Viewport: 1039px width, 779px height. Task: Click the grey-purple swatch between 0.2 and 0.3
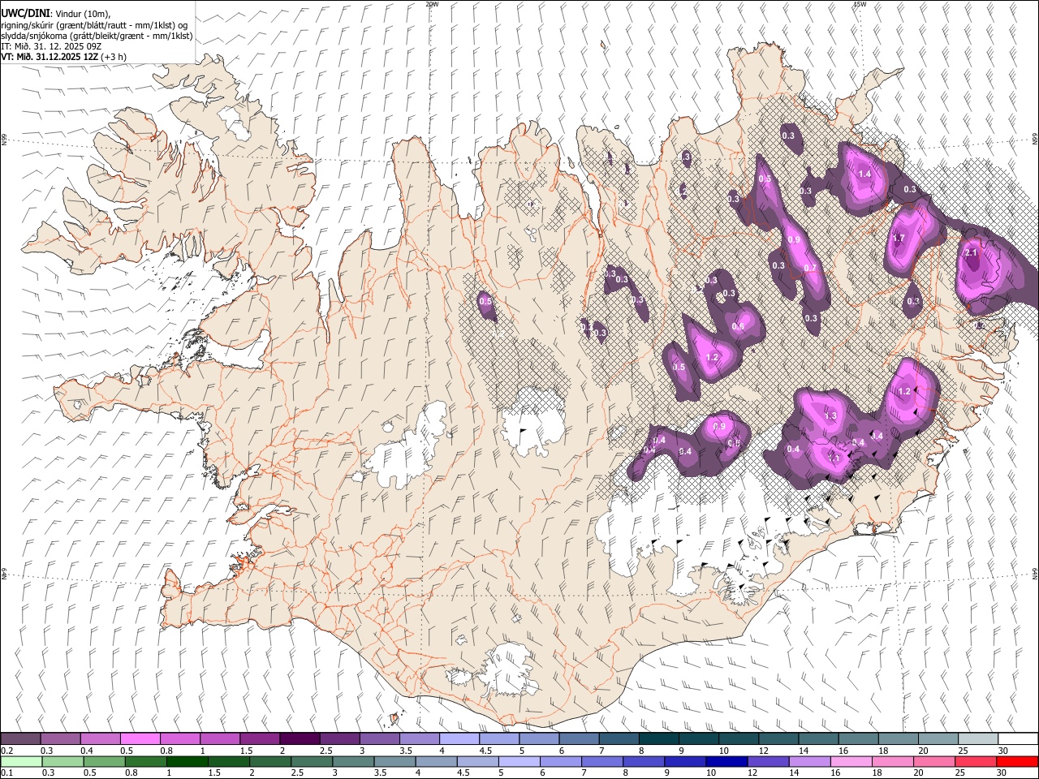[20, 738]
